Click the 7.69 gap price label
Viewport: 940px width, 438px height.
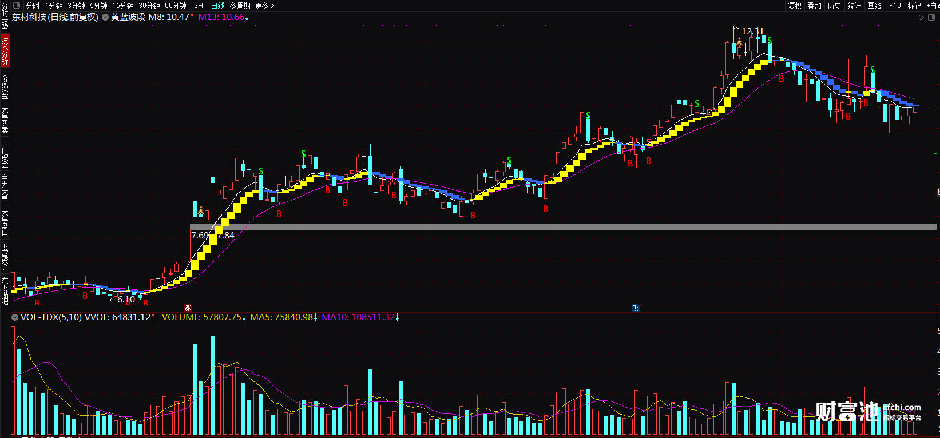tap(200, 236)
